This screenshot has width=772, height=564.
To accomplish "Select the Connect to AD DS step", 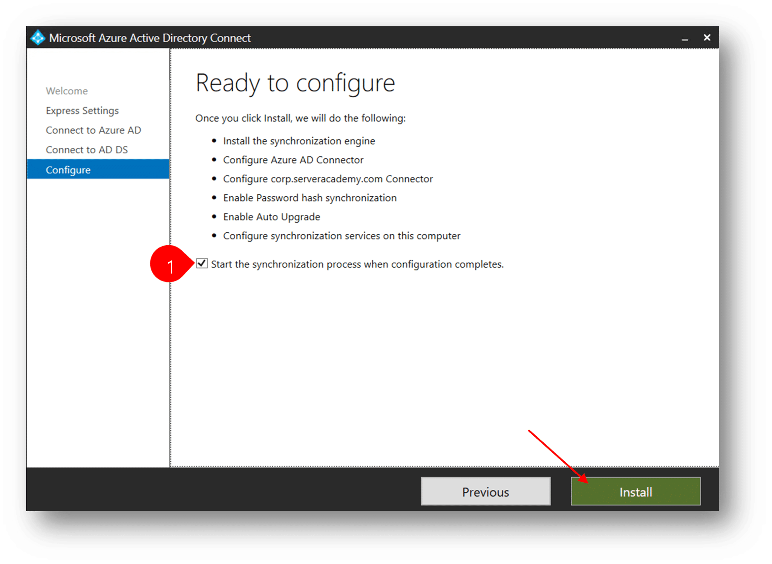I will tap(87, 150).
